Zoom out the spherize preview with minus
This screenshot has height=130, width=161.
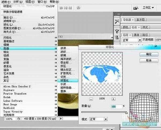pos(91,99)
